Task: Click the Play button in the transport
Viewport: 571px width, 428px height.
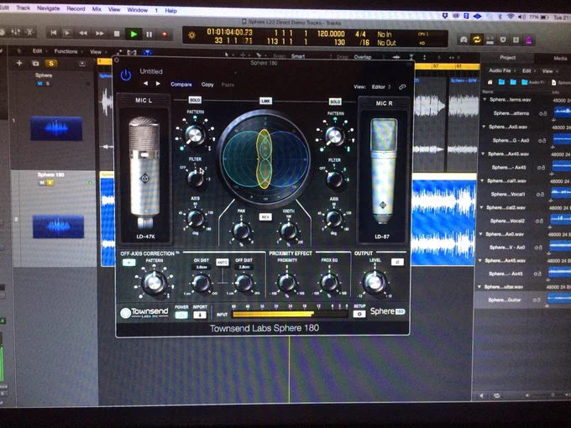Action: [x=134, y=34]
